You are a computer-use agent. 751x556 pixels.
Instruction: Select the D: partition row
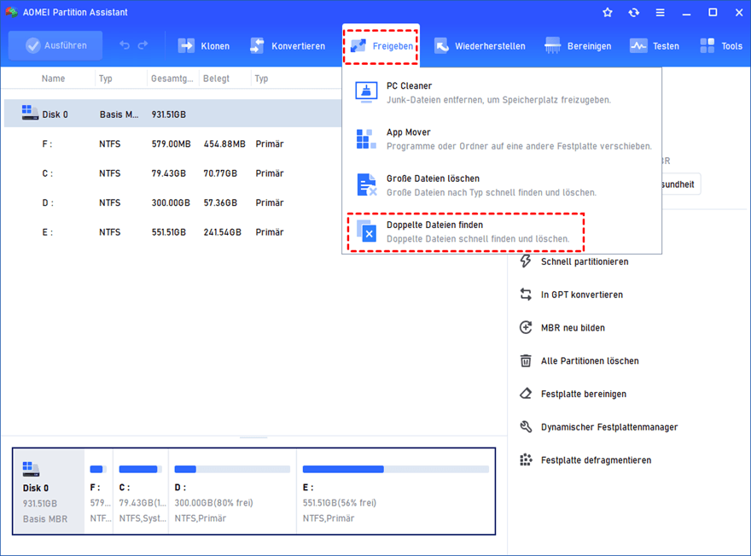(x=173, y=202)
